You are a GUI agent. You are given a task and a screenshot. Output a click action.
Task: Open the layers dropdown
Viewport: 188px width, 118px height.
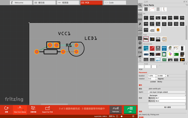167,92
